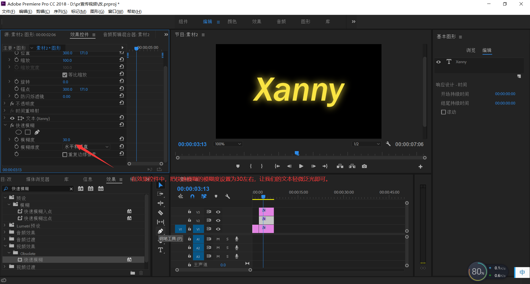Open the 窗口(W) menu
Screen dimensions: 530x284
pyautogui.click(x=116, y=11)
